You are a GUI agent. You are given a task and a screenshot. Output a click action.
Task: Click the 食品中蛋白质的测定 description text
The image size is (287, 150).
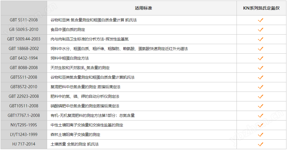[68, 29]
